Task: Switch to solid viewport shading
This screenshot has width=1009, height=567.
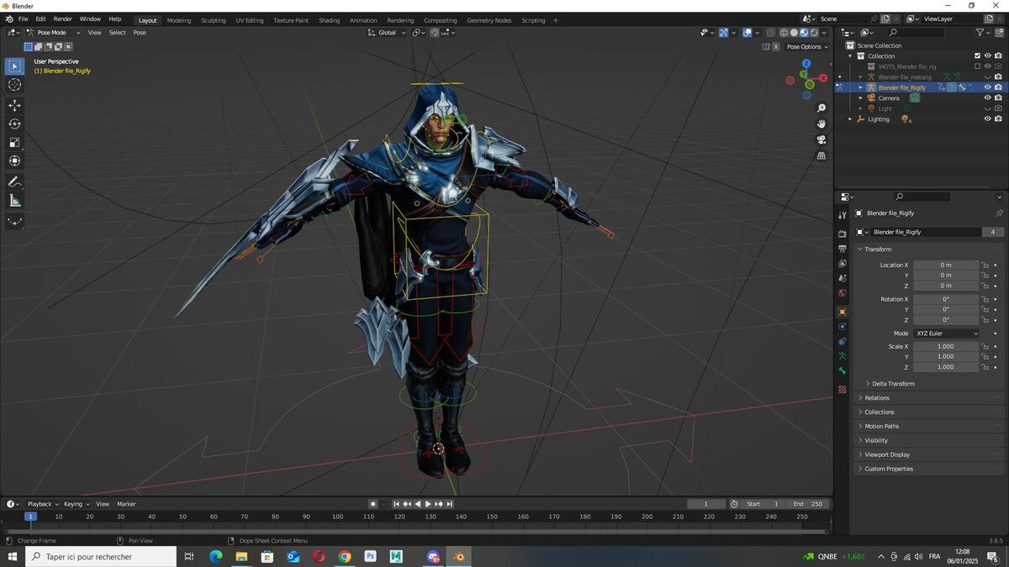Action: pyautogui.click(x=794, y=33)
